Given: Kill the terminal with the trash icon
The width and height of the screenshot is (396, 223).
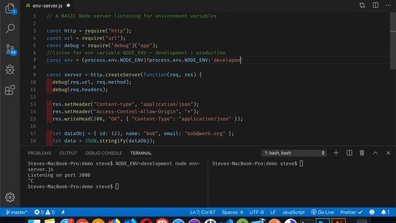Looking at the screenshot, I should 362,153.
